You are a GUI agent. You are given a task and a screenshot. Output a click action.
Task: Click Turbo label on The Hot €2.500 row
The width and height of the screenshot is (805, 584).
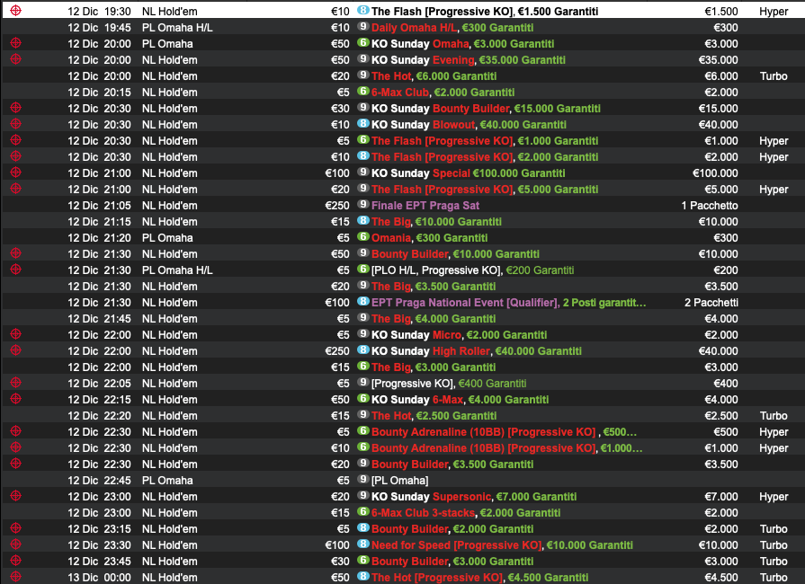coord(773,415)
